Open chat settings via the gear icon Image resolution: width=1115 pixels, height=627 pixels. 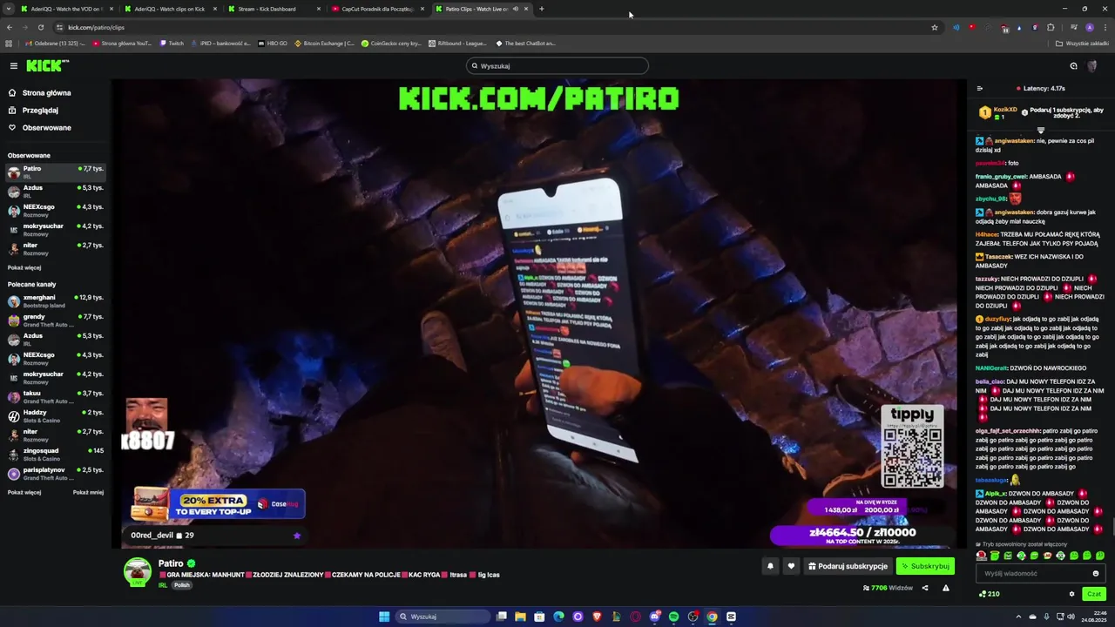coord(1072,594)
